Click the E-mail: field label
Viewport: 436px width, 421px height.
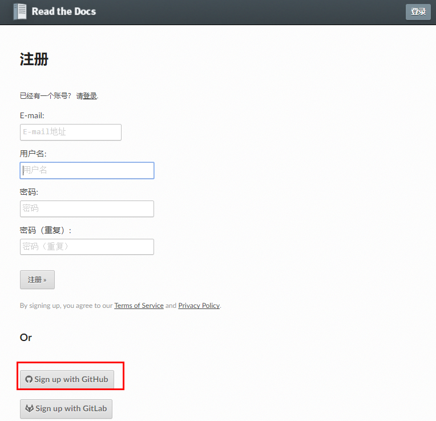coord(32,115)
